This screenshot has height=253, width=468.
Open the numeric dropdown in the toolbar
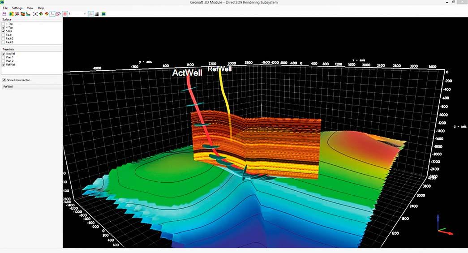tap(85, 14)
